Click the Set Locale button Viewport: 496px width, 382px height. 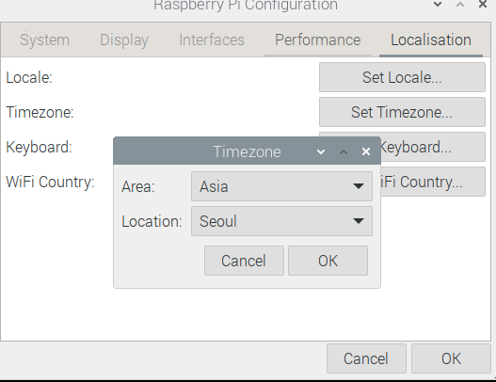pos(402,77)
